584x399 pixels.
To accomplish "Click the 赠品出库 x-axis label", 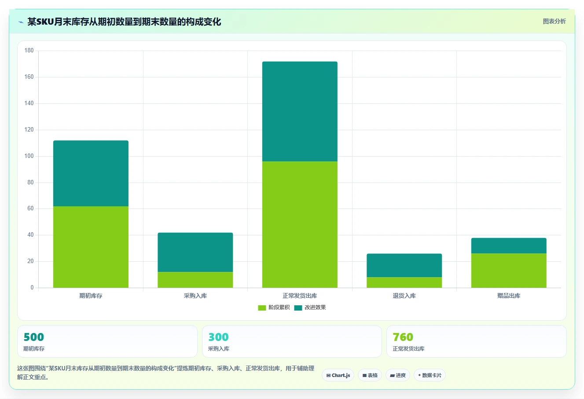I will (509, 296).
